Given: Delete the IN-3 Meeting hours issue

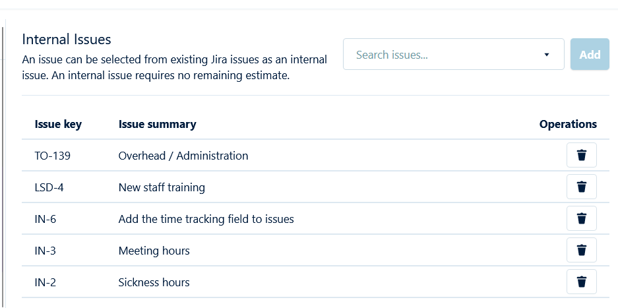Looking at the screenshot, I should pyautogui.click(x=581, y=251).
